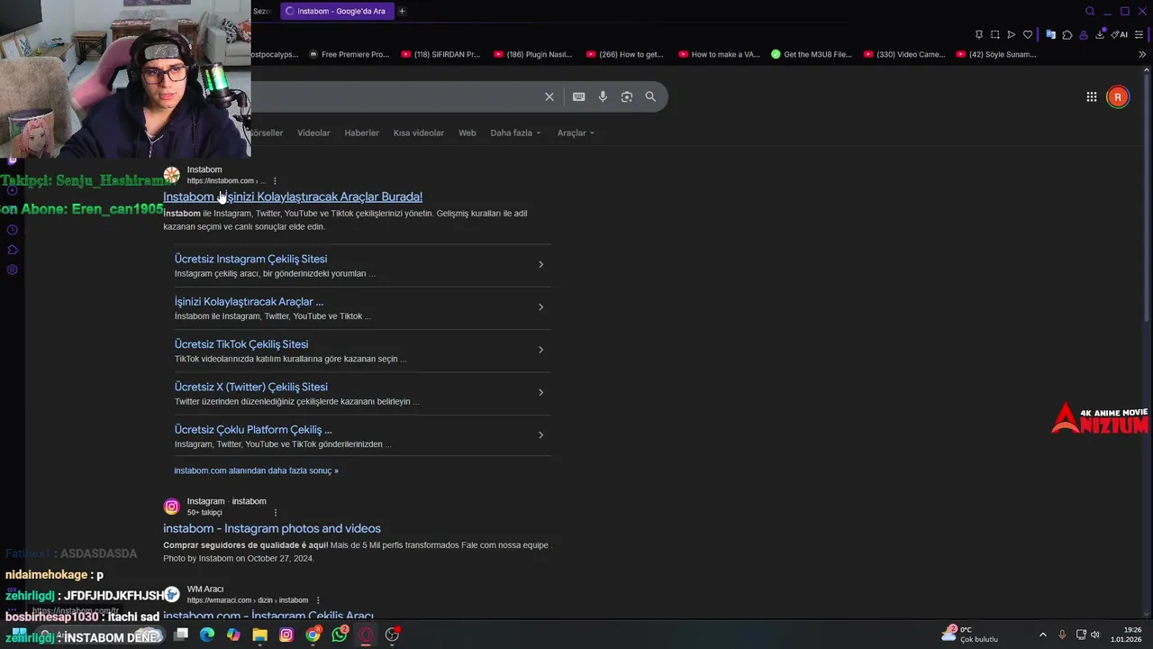Start voice search with the microphone icon
1153x649 pixels.
tap(603, 96)
